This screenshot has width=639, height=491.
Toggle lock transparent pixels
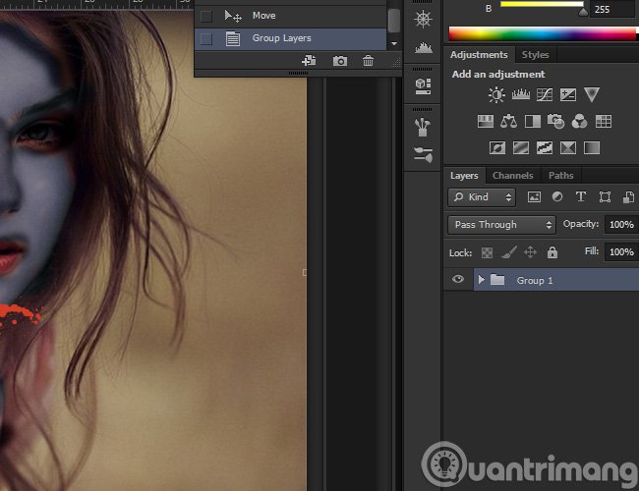487,252
